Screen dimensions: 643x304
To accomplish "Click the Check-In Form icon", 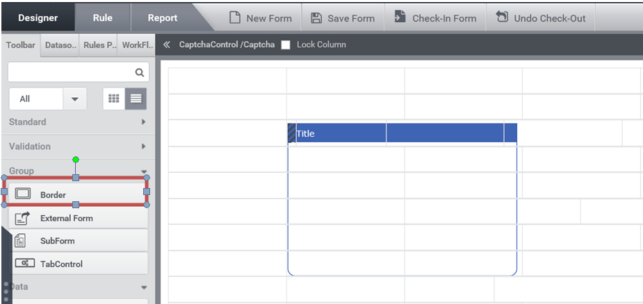I will pyautogui.click(x=400, y=17).
